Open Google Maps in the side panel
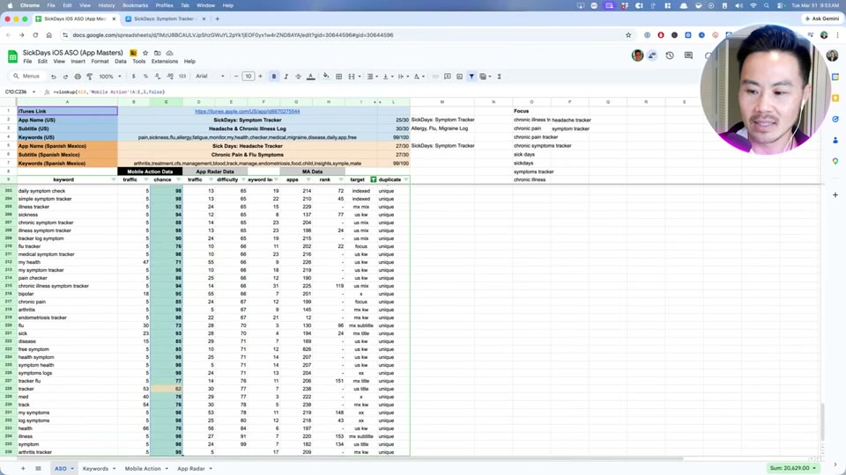The image size is (846, 475). [835, 161]
